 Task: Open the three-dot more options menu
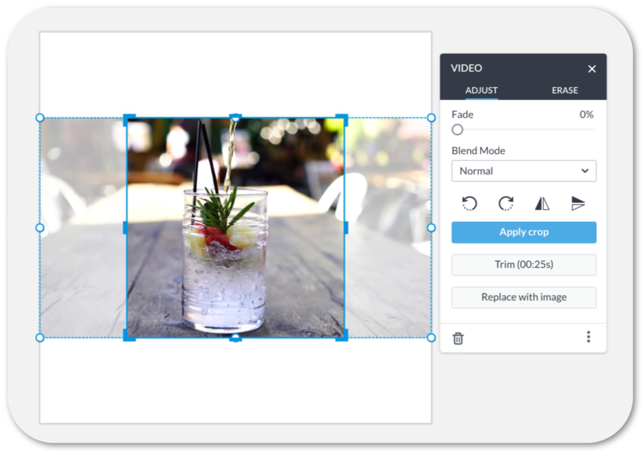pos(588,337)
